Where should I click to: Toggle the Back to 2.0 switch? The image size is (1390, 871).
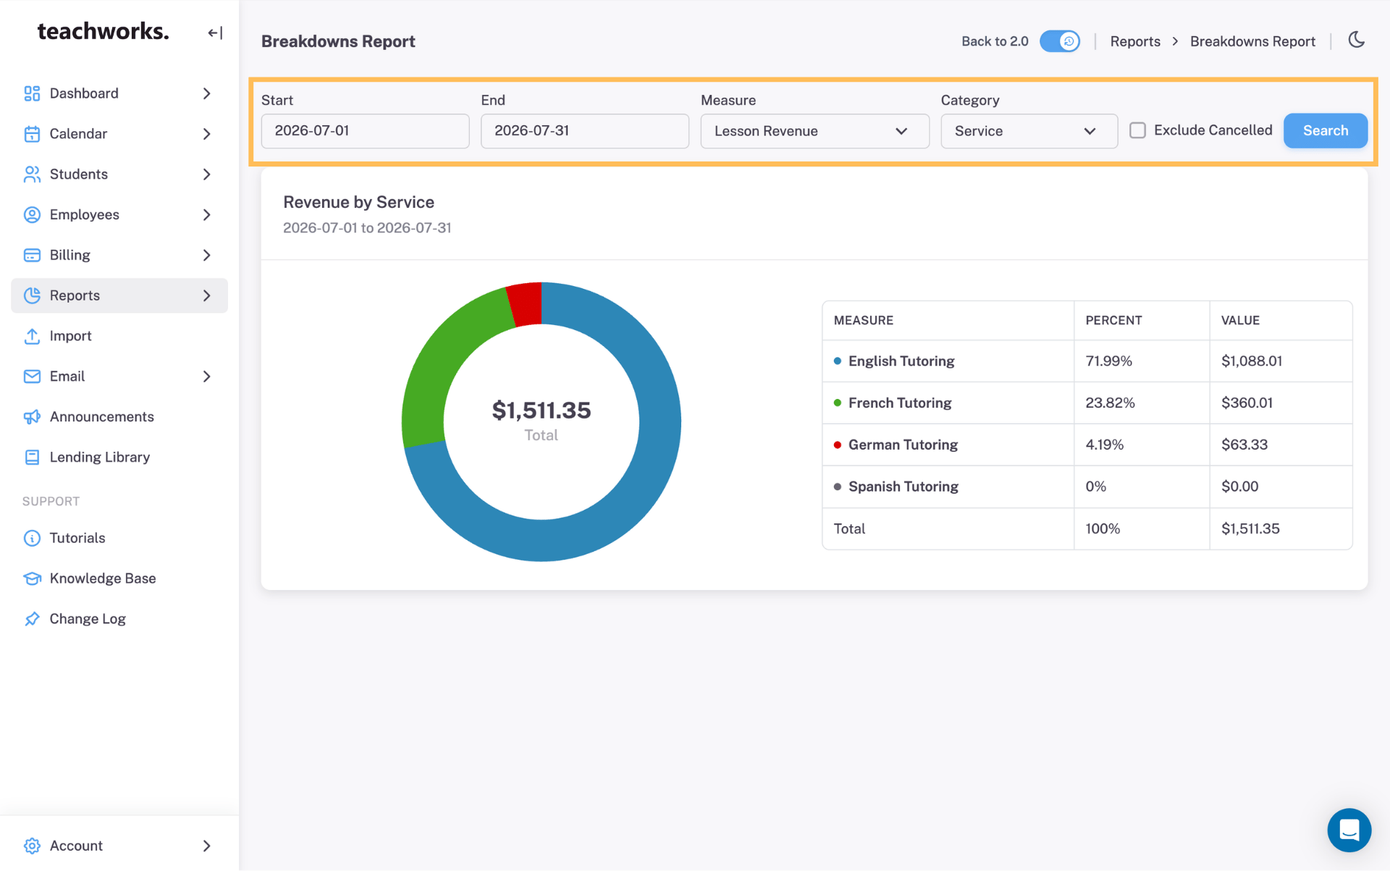pyautogui.click(x=1059, y=41)
